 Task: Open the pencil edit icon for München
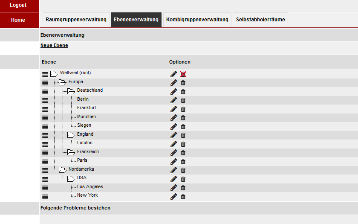[x=173, y=118]
